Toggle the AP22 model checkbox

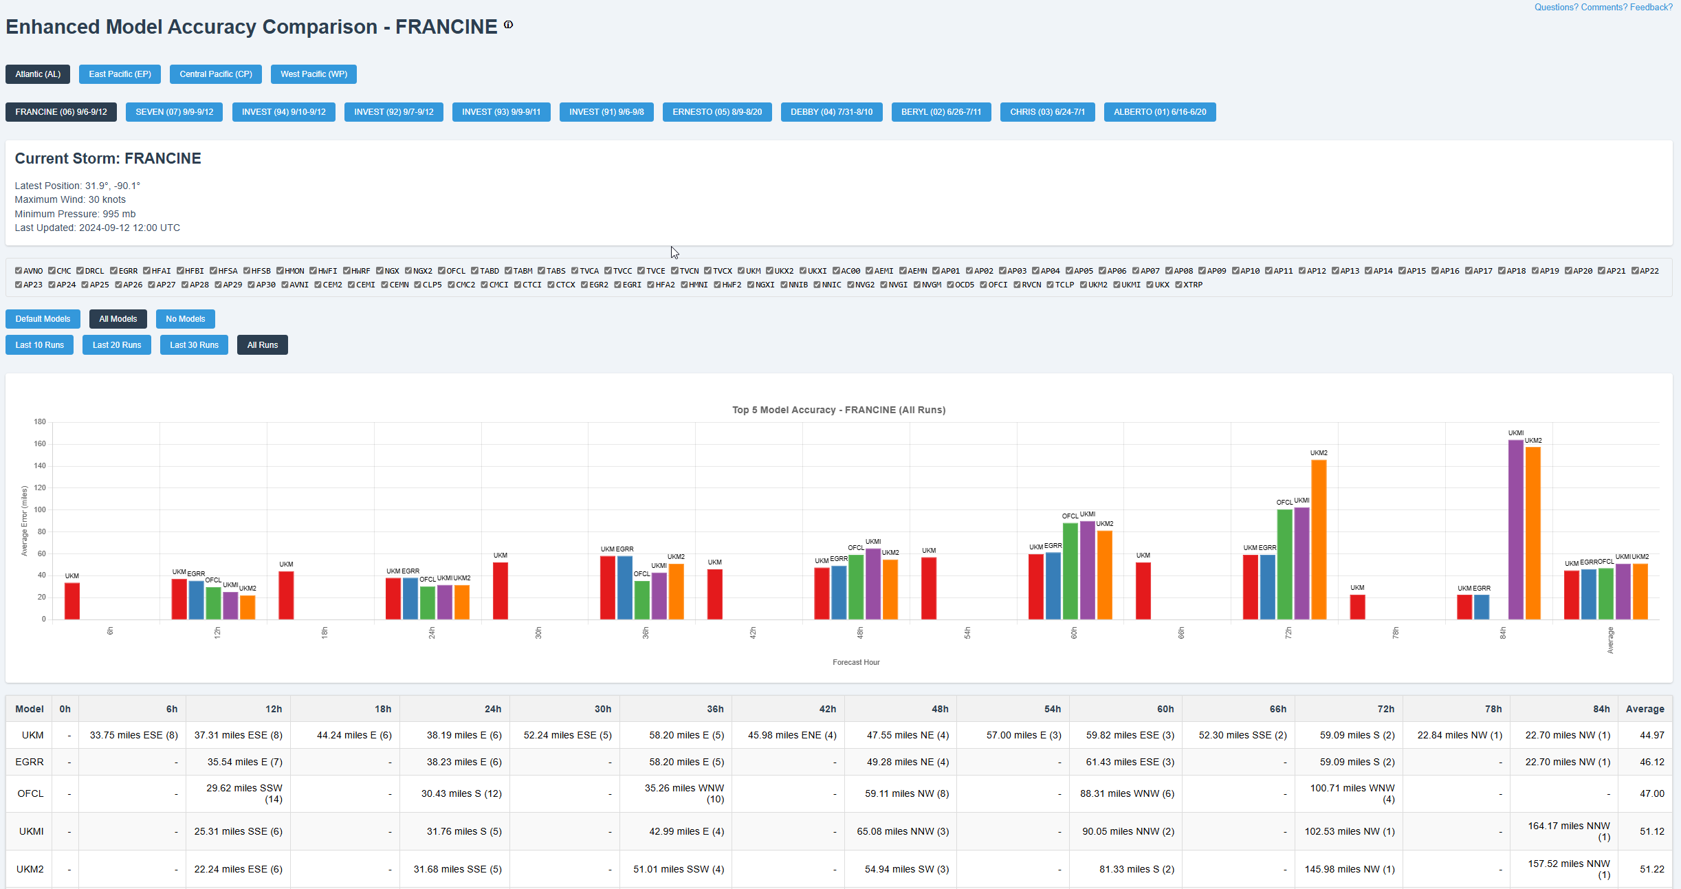tap(1635, 271)
